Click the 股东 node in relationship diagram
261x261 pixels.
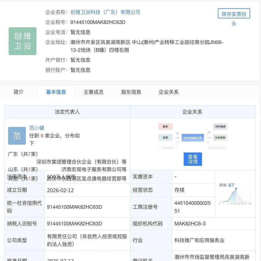pos(165,127)
